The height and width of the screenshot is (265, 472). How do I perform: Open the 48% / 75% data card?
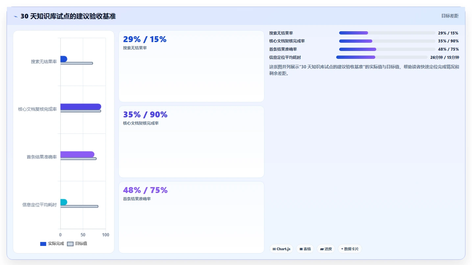(191, 217)
